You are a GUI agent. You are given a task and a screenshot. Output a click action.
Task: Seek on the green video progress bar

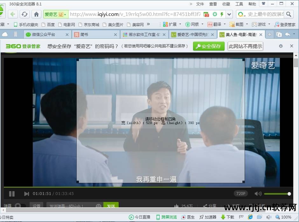pos(148,187)
